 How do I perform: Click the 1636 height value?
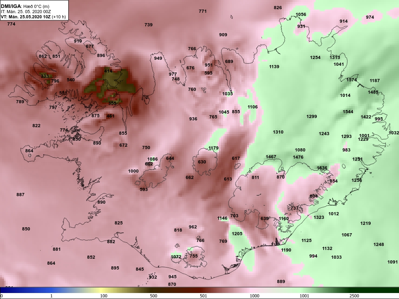(322, 168)
